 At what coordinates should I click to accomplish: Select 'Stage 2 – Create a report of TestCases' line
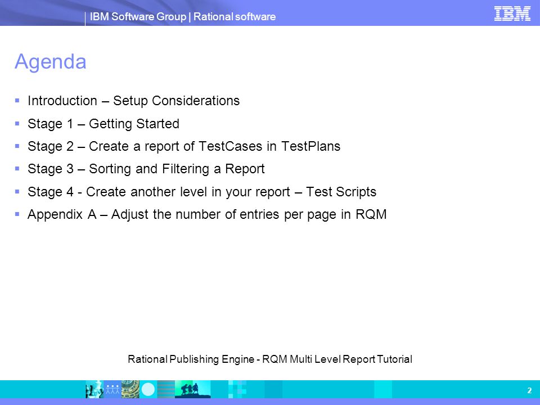[x=184, y=146]
